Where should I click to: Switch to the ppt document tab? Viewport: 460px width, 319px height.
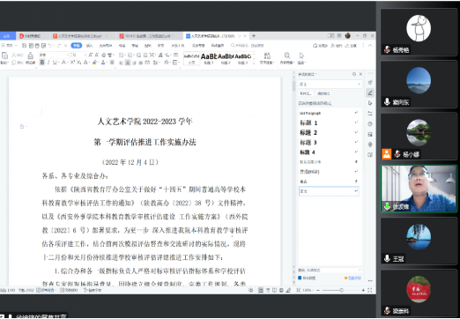pos(79,36)
